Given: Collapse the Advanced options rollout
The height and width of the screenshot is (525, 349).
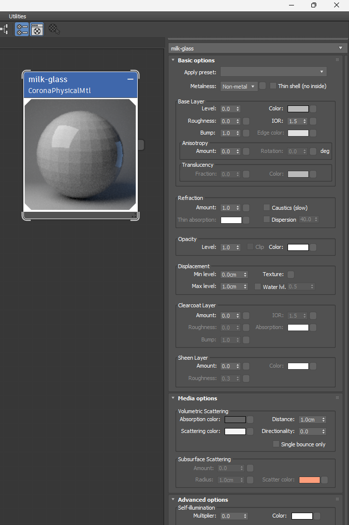Looking at the screenshot, I should (x=173, y=500).
